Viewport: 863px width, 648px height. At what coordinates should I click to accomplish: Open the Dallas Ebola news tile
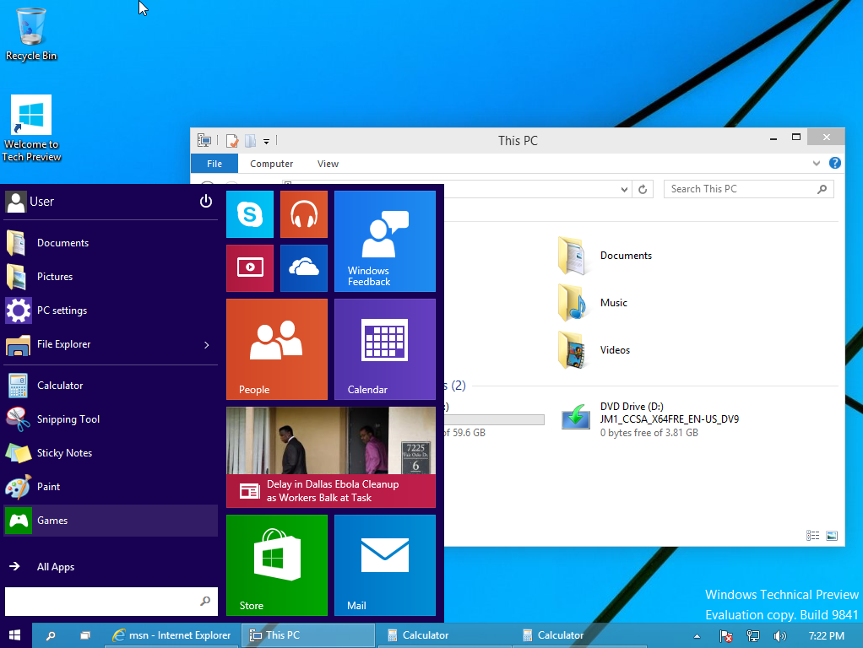coord(331,457)
